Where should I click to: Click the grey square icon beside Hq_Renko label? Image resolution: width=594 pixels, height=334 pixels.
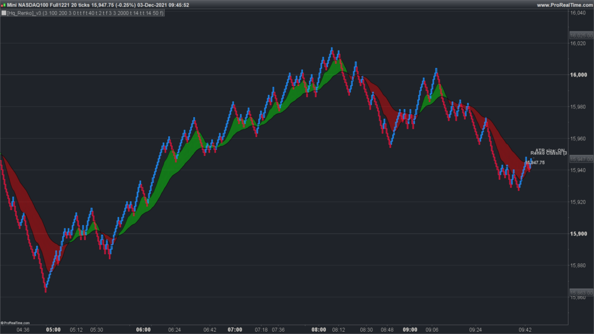pos(4,13)
